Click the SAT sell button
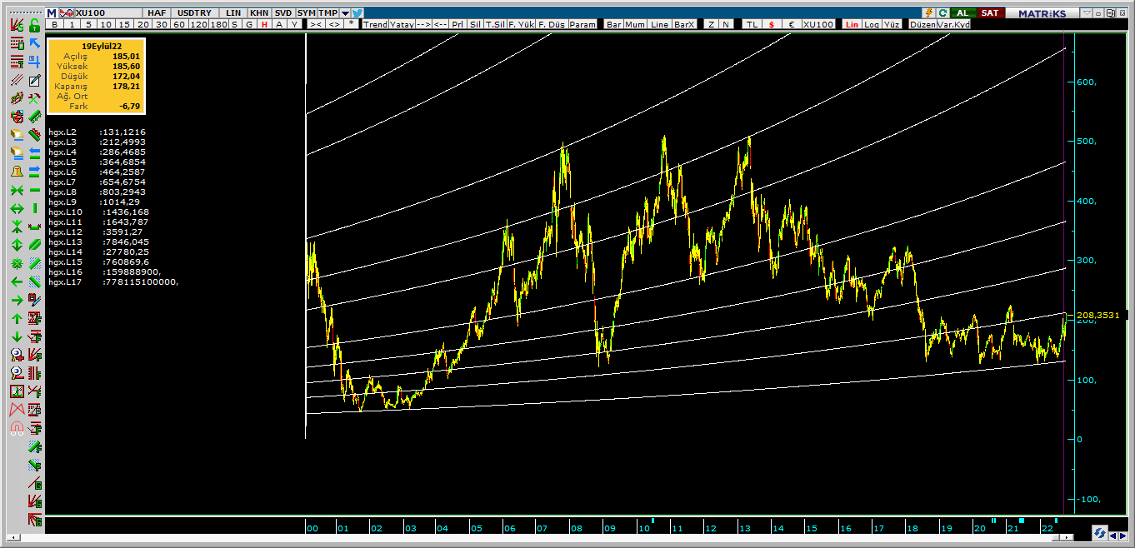This screenshot has height=548, width=1135. [990, 12]
